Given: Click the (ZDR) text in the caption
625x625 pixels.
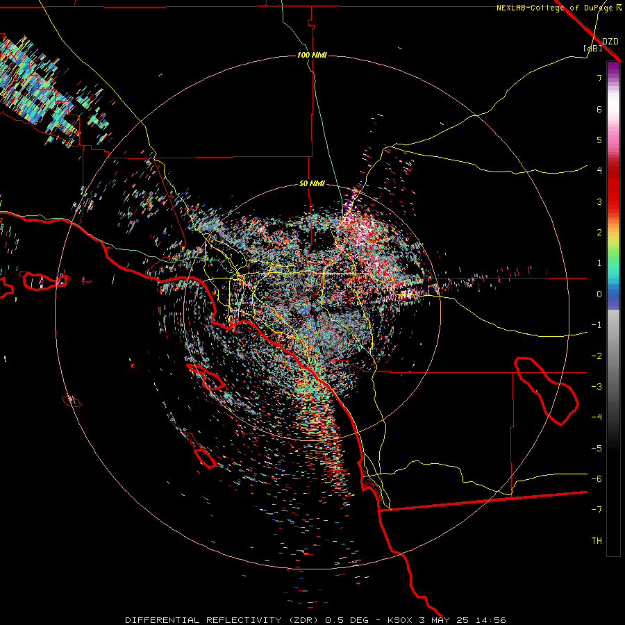Looking at the screenshot, I should point(303,620).
